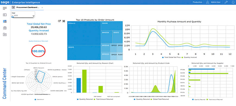
Task: Select the BMS029 treemap tile
Action: tap(106, 37)
